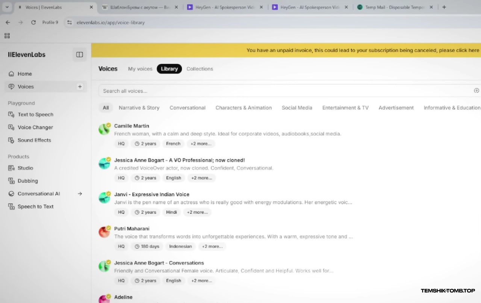481x303 pixels.
Task: Open the Collections tab
Action: coord(200,69)
